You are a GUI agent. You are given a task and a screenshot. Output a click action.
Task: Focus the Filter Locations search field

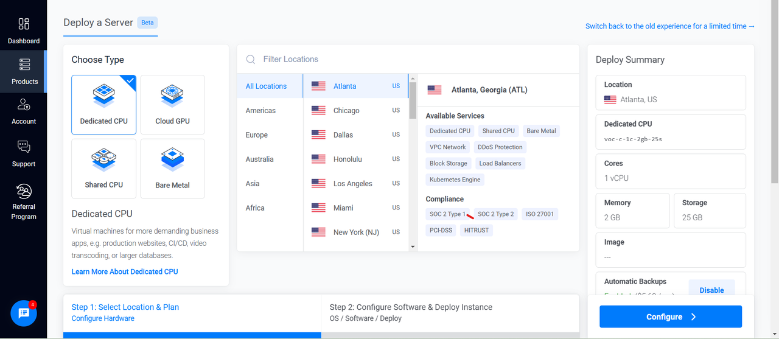point(408,59)
